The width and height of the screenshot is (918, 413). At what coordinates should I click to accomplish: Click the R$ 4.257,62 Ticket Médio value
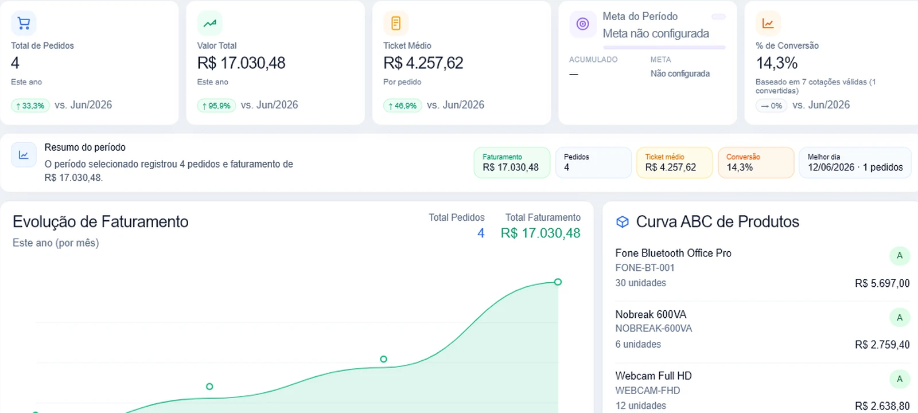(x=423, y=63)
